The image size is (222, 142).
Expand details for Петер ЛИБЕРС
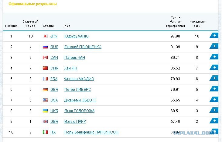[214, 89]
